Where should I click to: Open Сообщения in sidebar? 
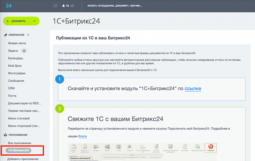16,81
